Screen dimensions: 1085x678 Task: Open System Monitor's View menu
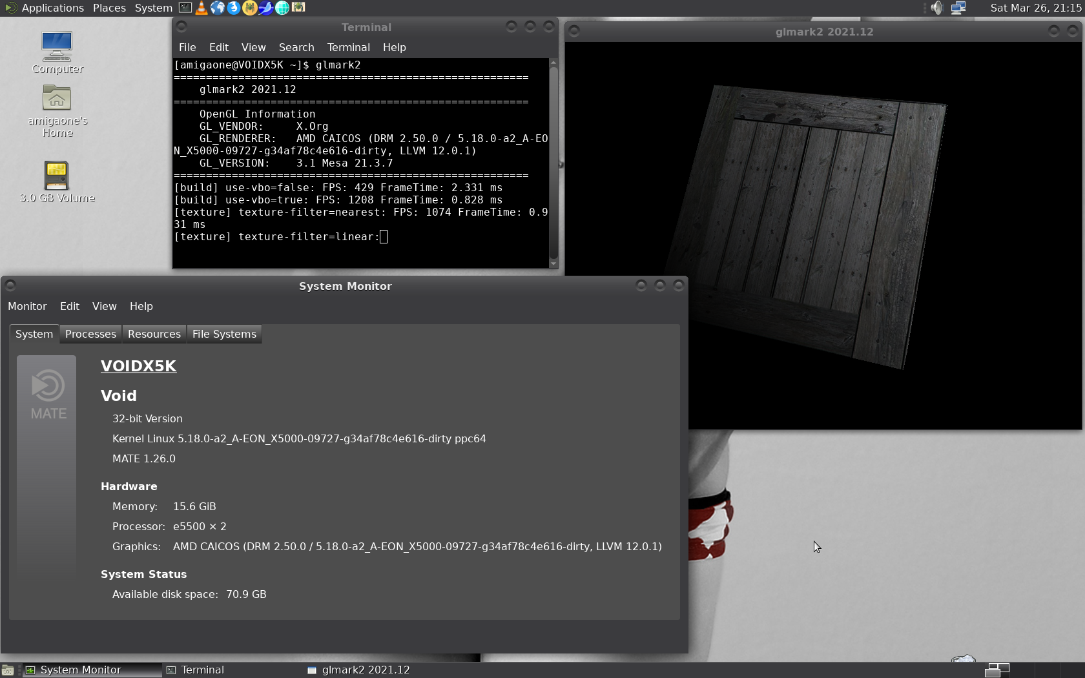point(104,306)
